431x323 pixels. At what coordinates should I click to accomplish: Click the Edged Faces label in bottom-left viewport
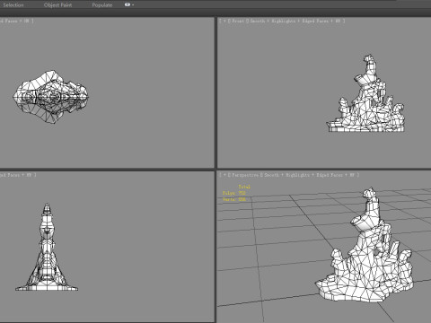point(10,175)
